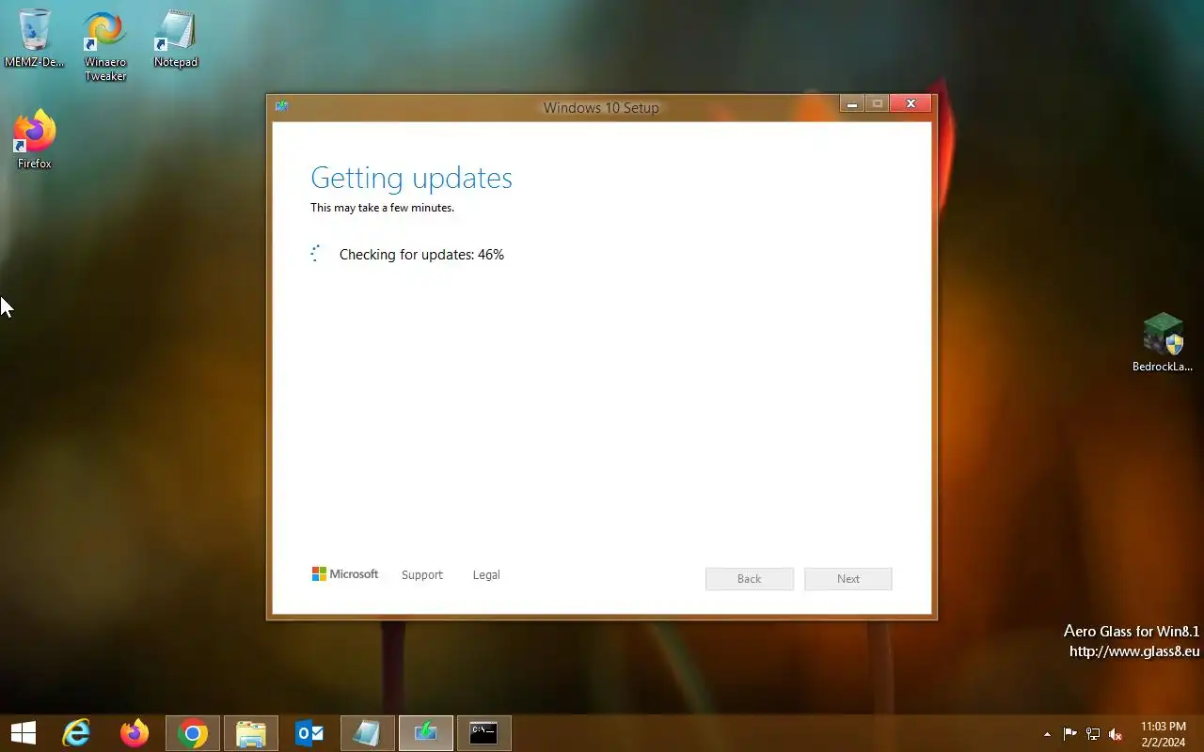Click the 'This may take a few minutes.' text

pos(382,208)
